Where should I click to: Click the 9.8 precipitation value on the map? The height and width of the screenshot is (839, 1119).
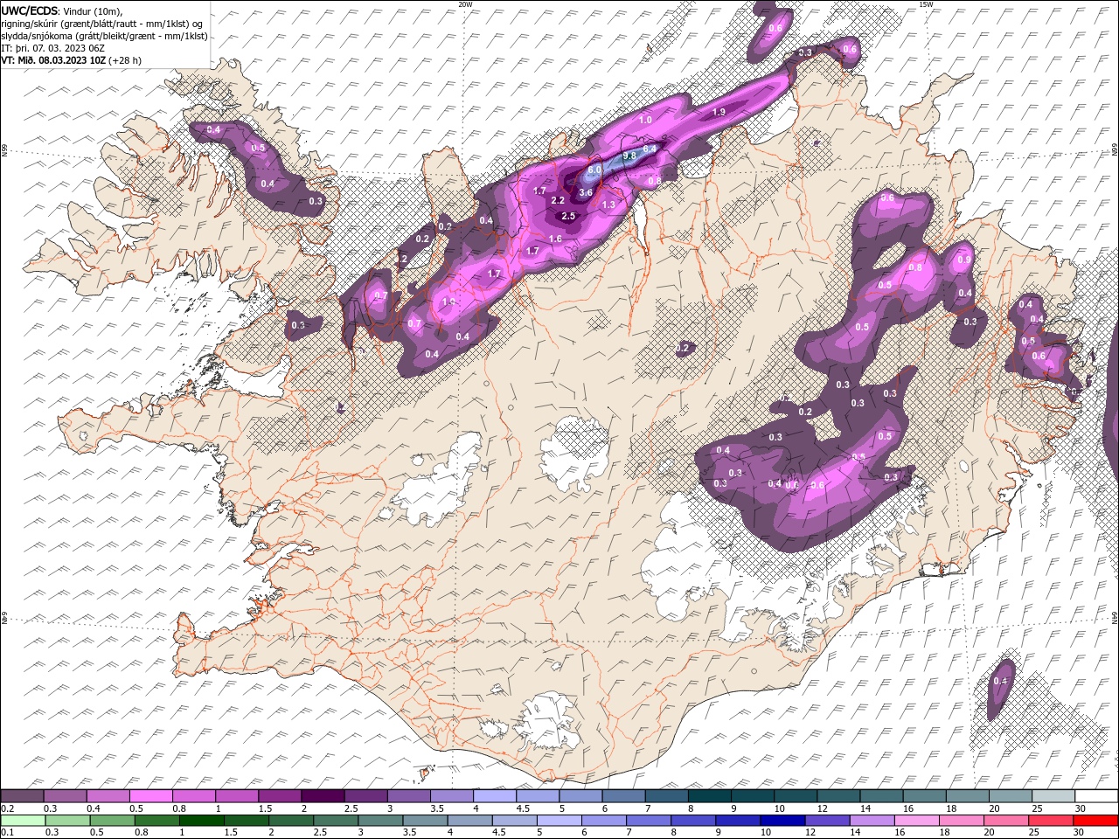[629, 156]
